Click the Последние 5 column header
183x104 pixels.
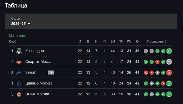157,41
